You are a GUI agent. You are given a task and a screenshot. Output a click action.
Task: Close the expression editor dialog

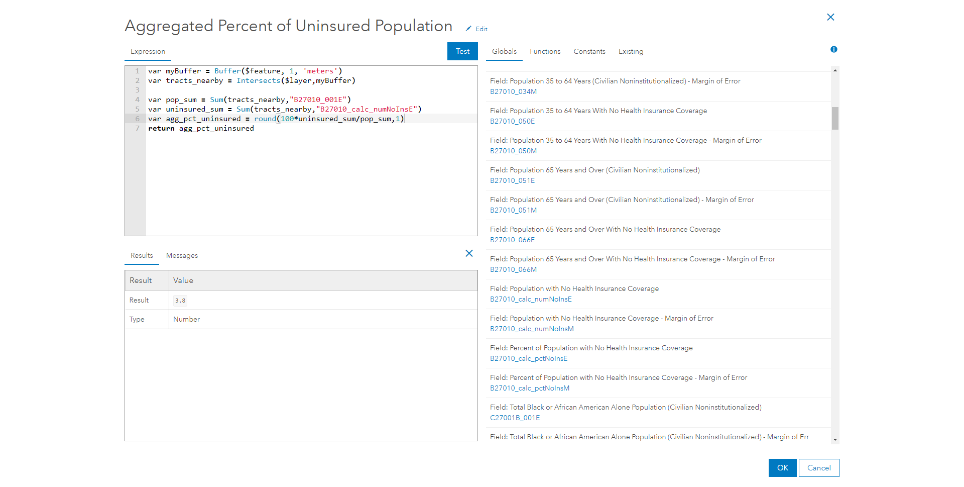(830, 17)
